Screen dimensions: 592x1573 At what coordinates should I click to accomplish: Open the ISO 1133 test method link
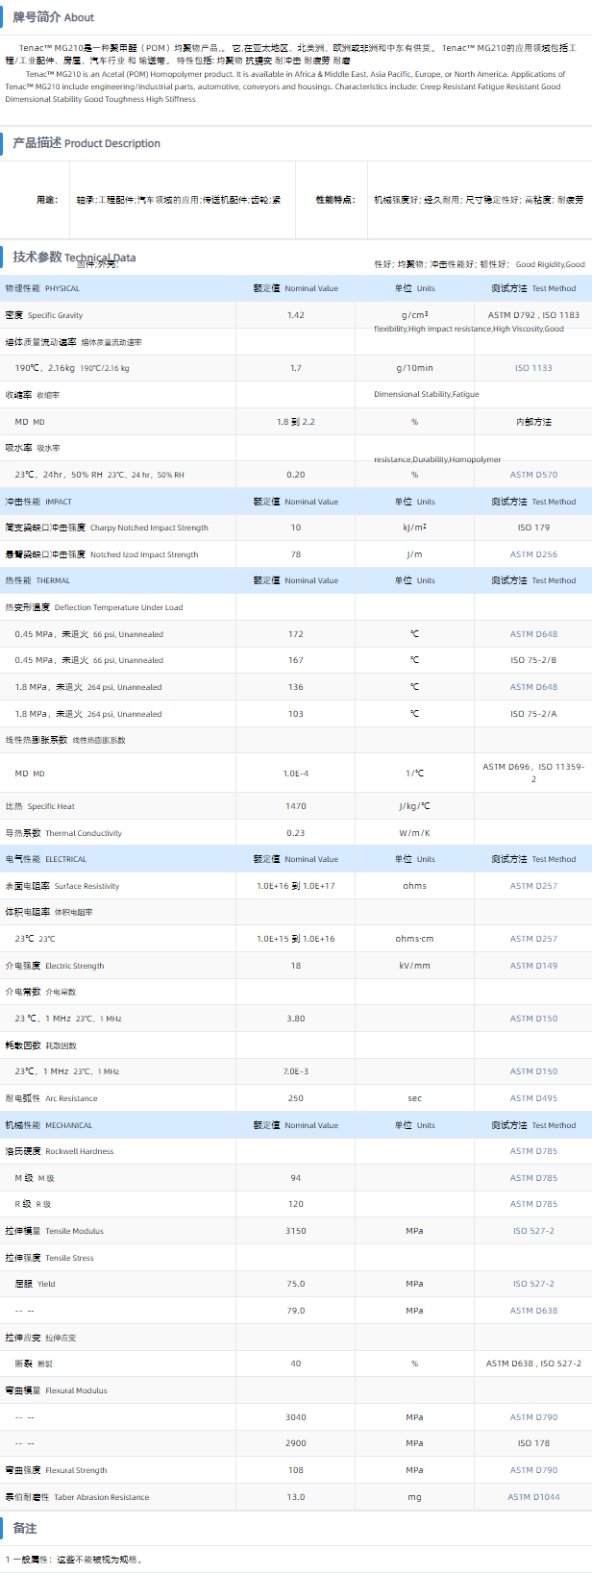(533, 368)
